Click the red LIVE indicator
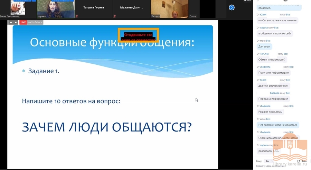Screen dimensions: 311x170 23,22
